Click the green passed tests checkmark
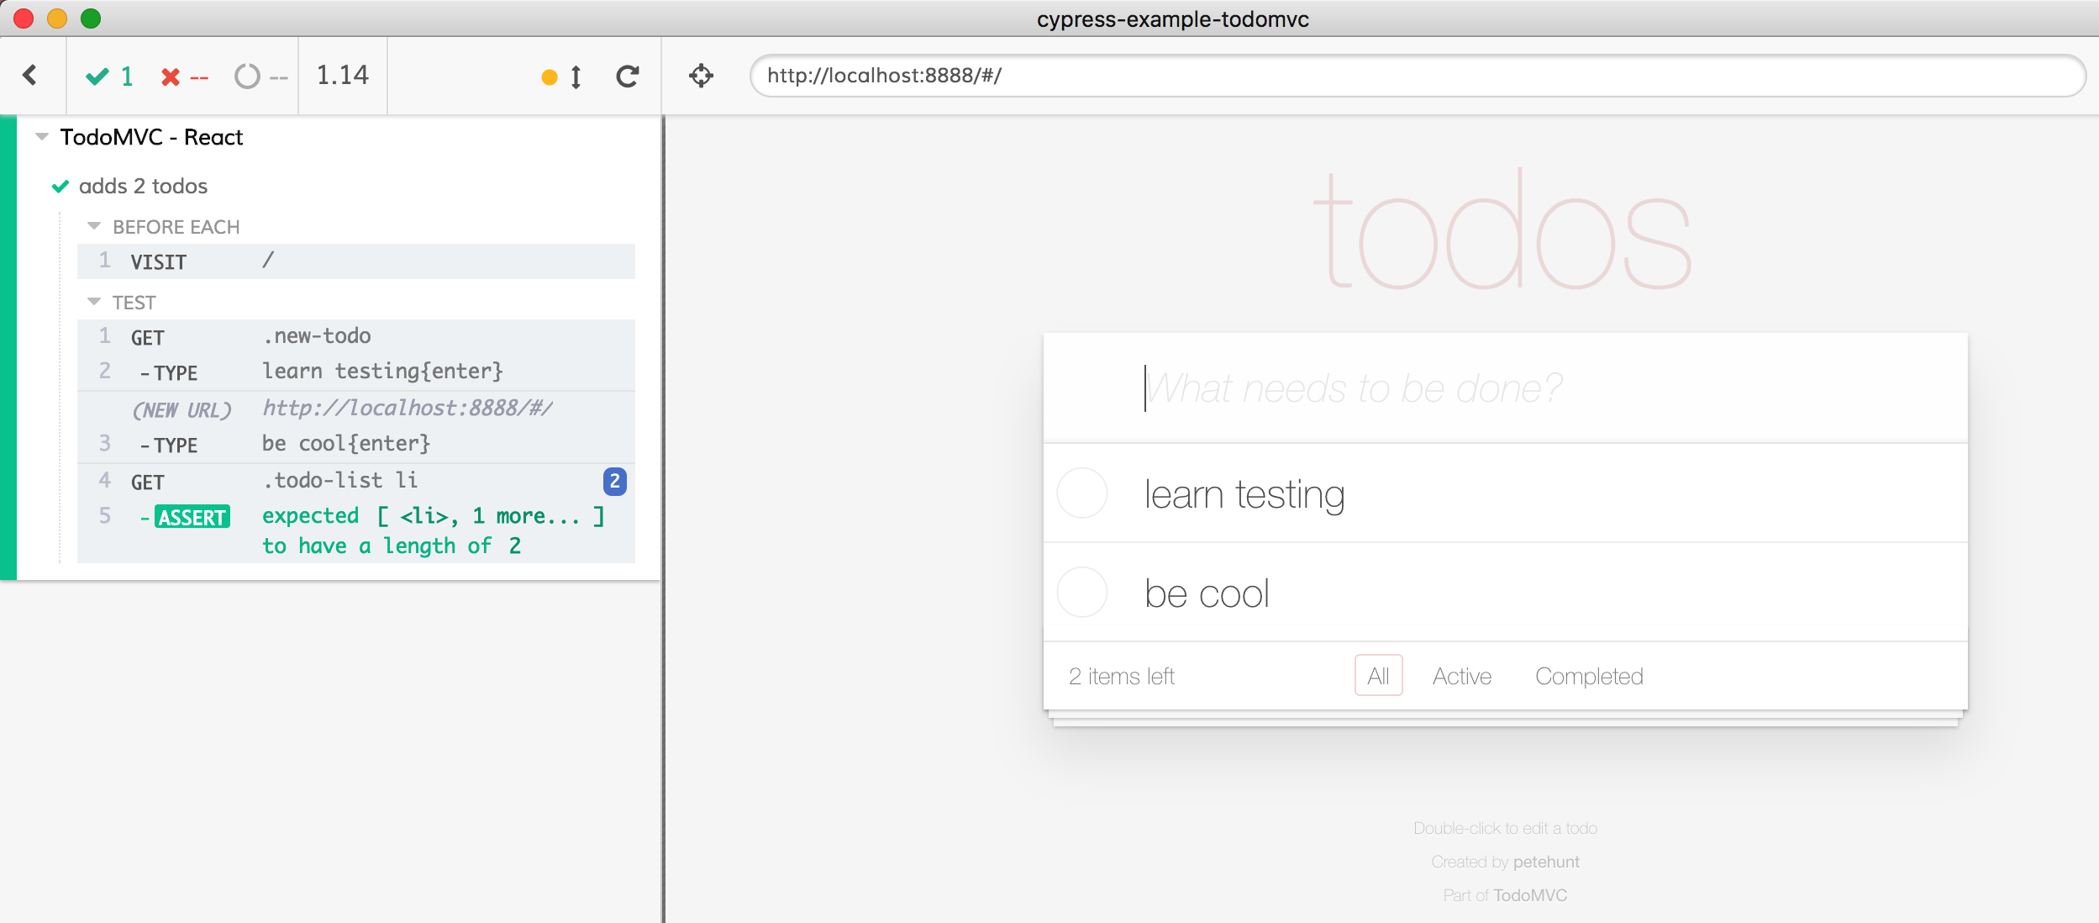The height and width of the screenshot is (923, 2099). point(97,76)
